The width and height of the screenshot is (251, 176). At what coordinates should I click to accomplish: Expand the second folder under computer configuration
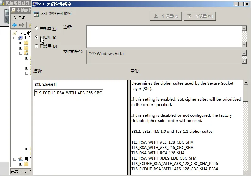coord(20,48)
